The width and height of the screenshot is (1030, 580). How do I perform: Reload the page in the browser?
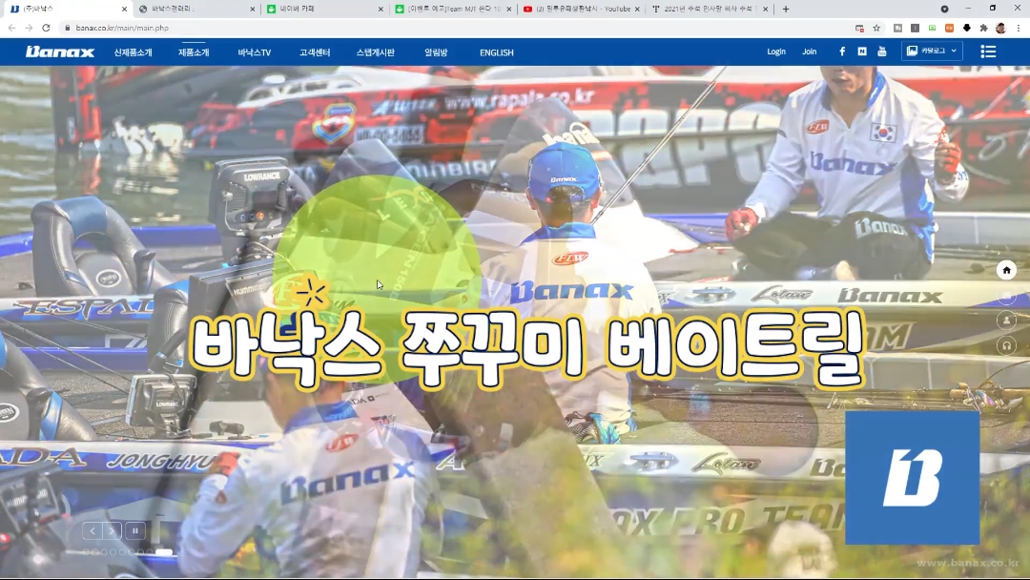pyautogui.click(x=46, y=28)
